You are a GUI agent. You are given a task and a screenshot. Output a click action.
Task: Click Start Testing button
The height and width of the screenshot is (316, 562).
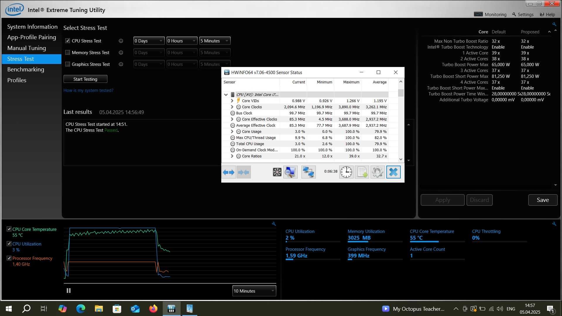click(85, 79)
